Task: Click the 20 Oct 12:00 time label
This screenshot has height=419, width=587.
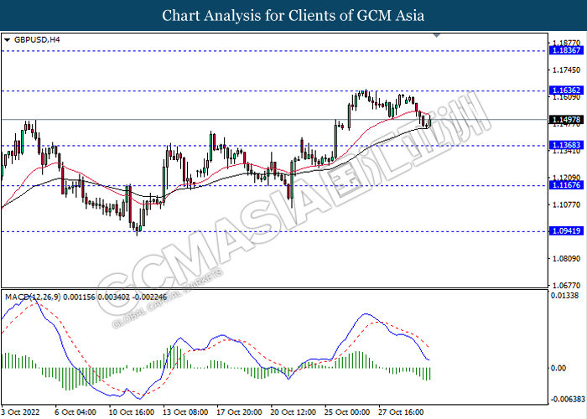Action: coord(293,412)
